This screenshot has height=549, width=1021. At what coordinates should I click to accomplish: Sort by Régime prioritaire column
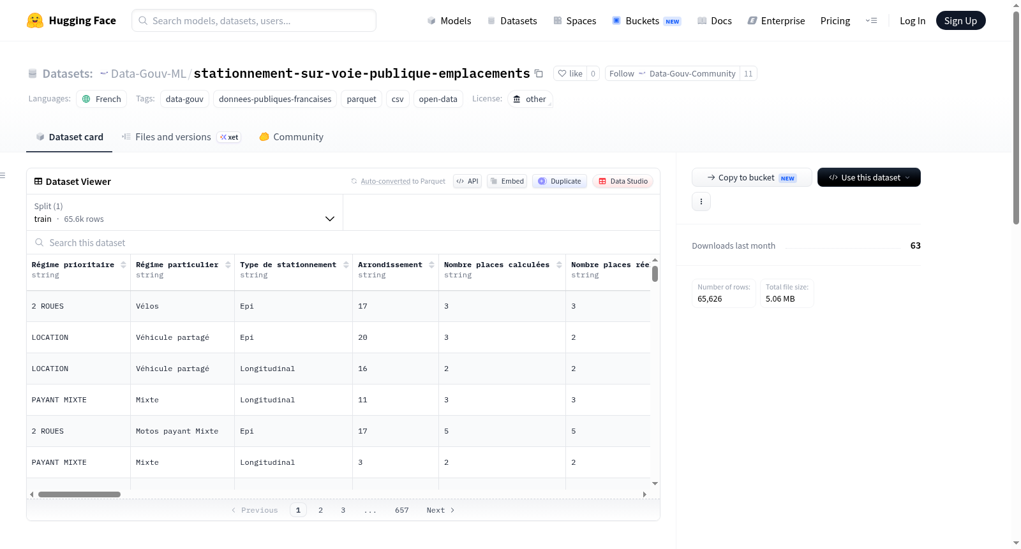click(123, 265)
